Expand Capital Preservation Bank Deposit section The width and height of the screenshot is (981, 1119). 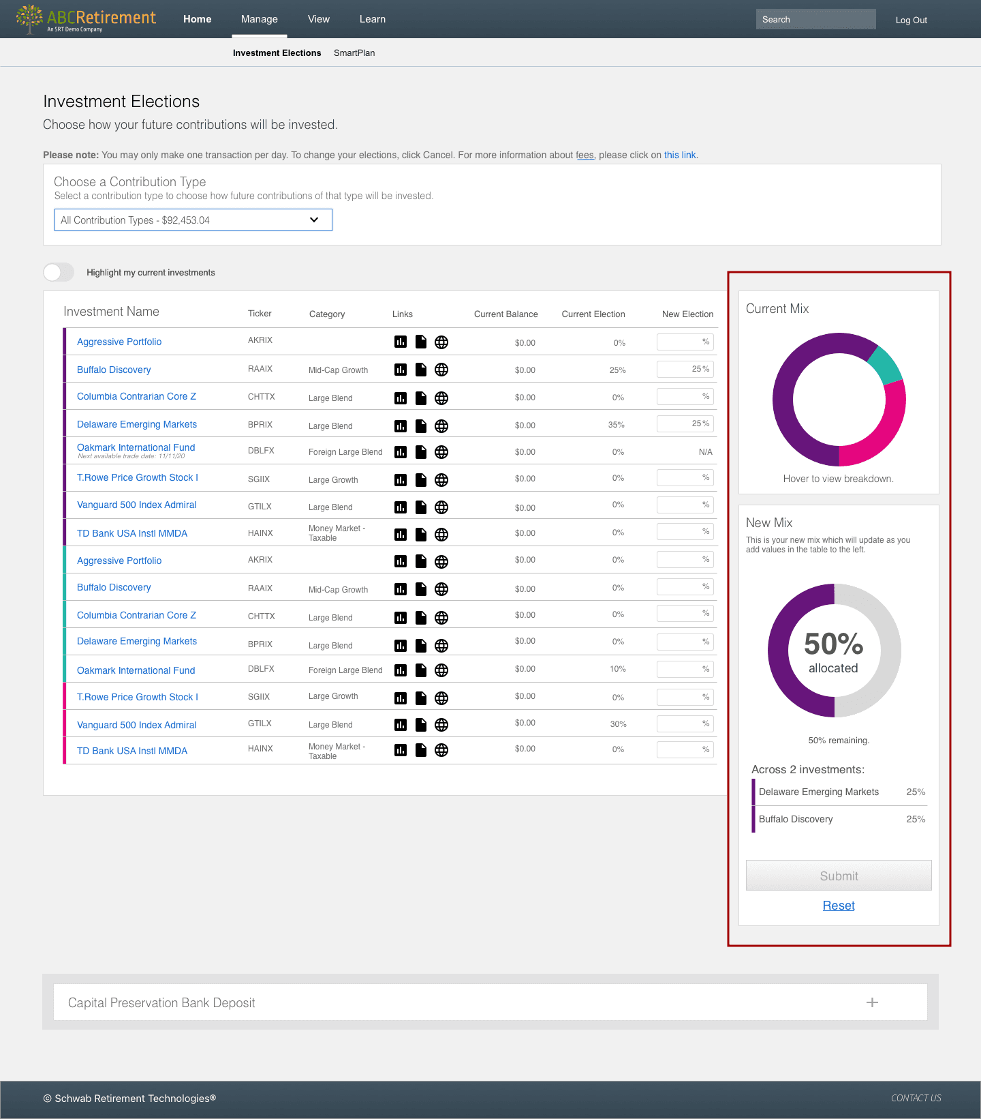point(872,1002)
